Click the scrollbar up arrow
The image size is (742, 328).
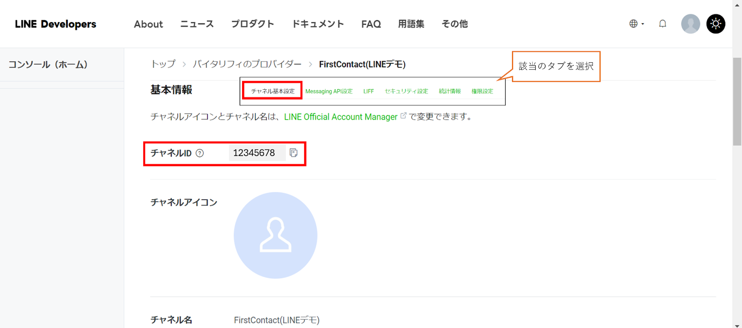(737, 5)
